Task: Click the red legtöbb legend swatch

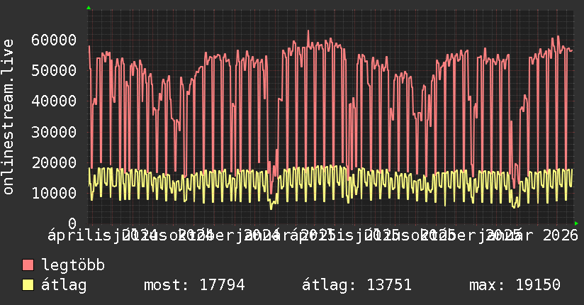Action: click(28, 265)
